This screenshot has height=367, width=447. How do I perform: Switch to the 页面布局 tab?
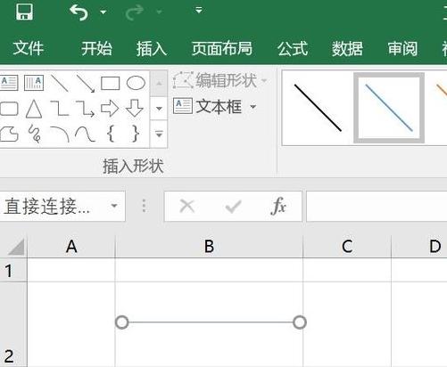[222, 48]
